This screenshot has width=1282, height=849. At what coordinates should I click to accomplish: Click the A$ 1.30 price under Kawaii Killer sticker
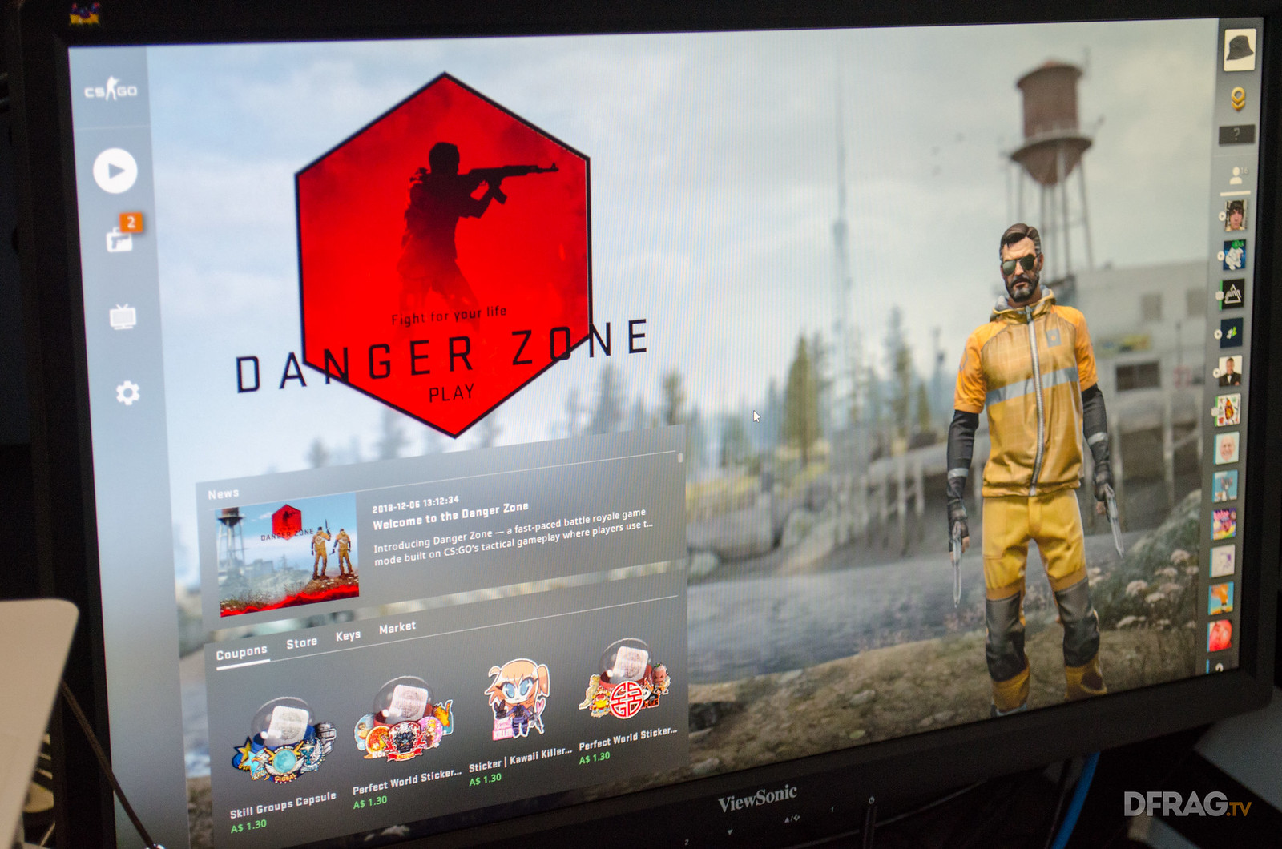[485, 779]
